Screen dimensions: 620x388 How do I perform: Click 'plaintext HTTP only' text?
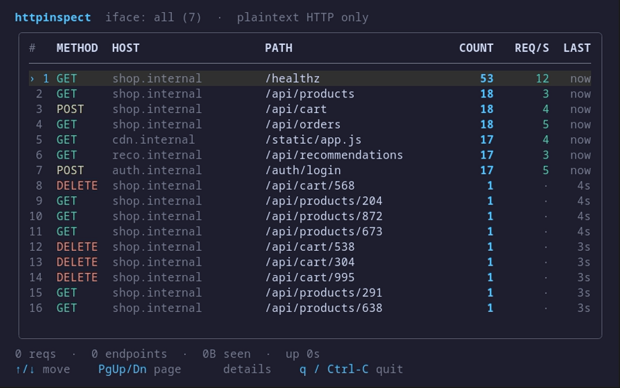[x=302, y=17]
